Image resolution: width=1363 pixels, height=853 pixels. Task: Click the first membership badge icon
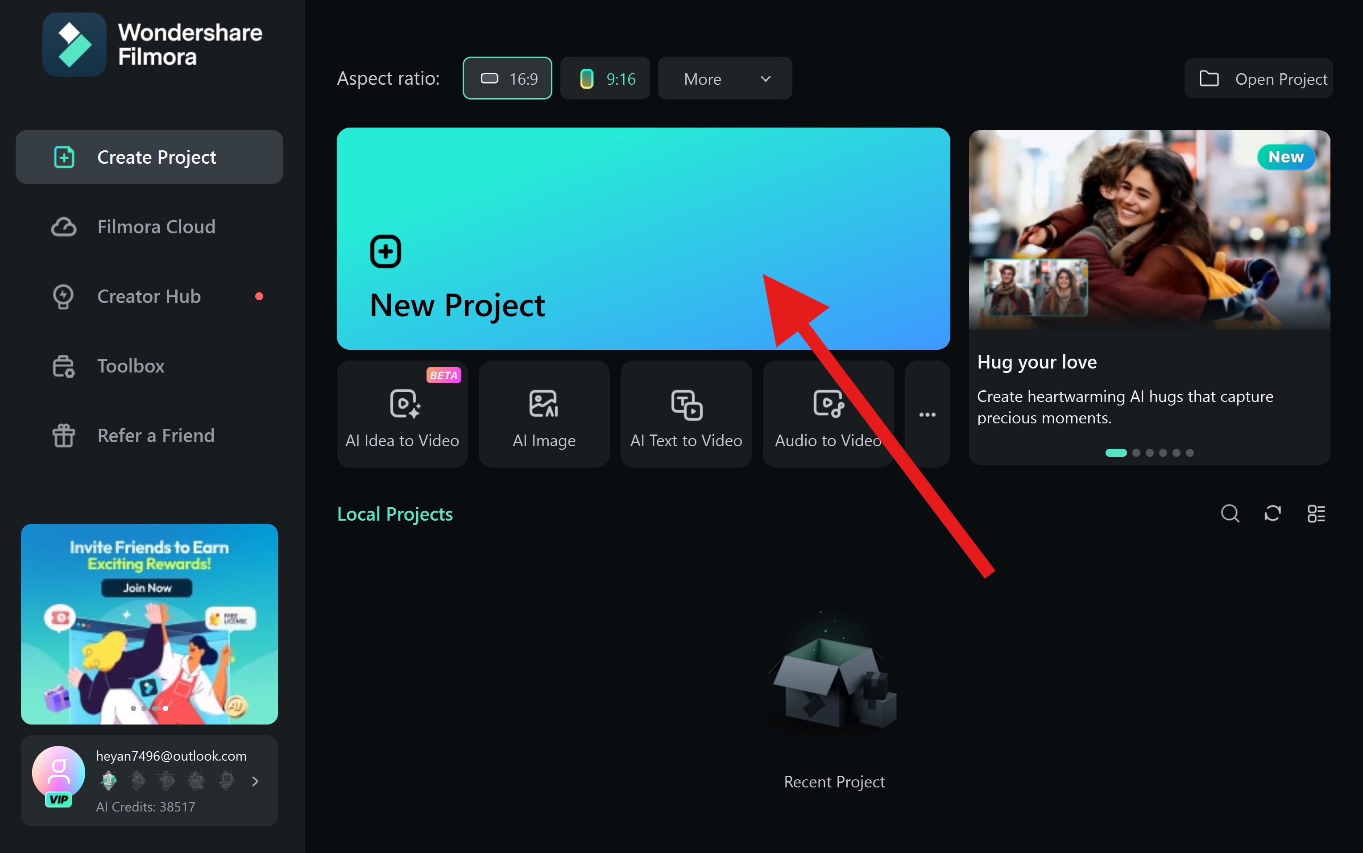(109, 781)
